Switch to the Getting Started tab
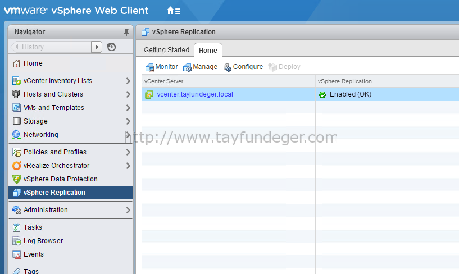 [166, 50]
